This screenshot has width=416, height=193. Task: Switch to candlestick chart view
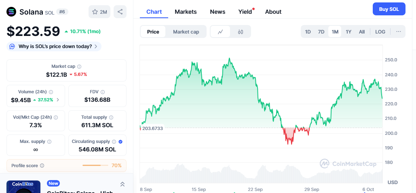click(x=241, y=32)
